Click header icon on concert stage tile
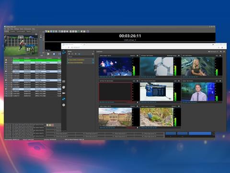The image size is (230, 173). [138, 56]
